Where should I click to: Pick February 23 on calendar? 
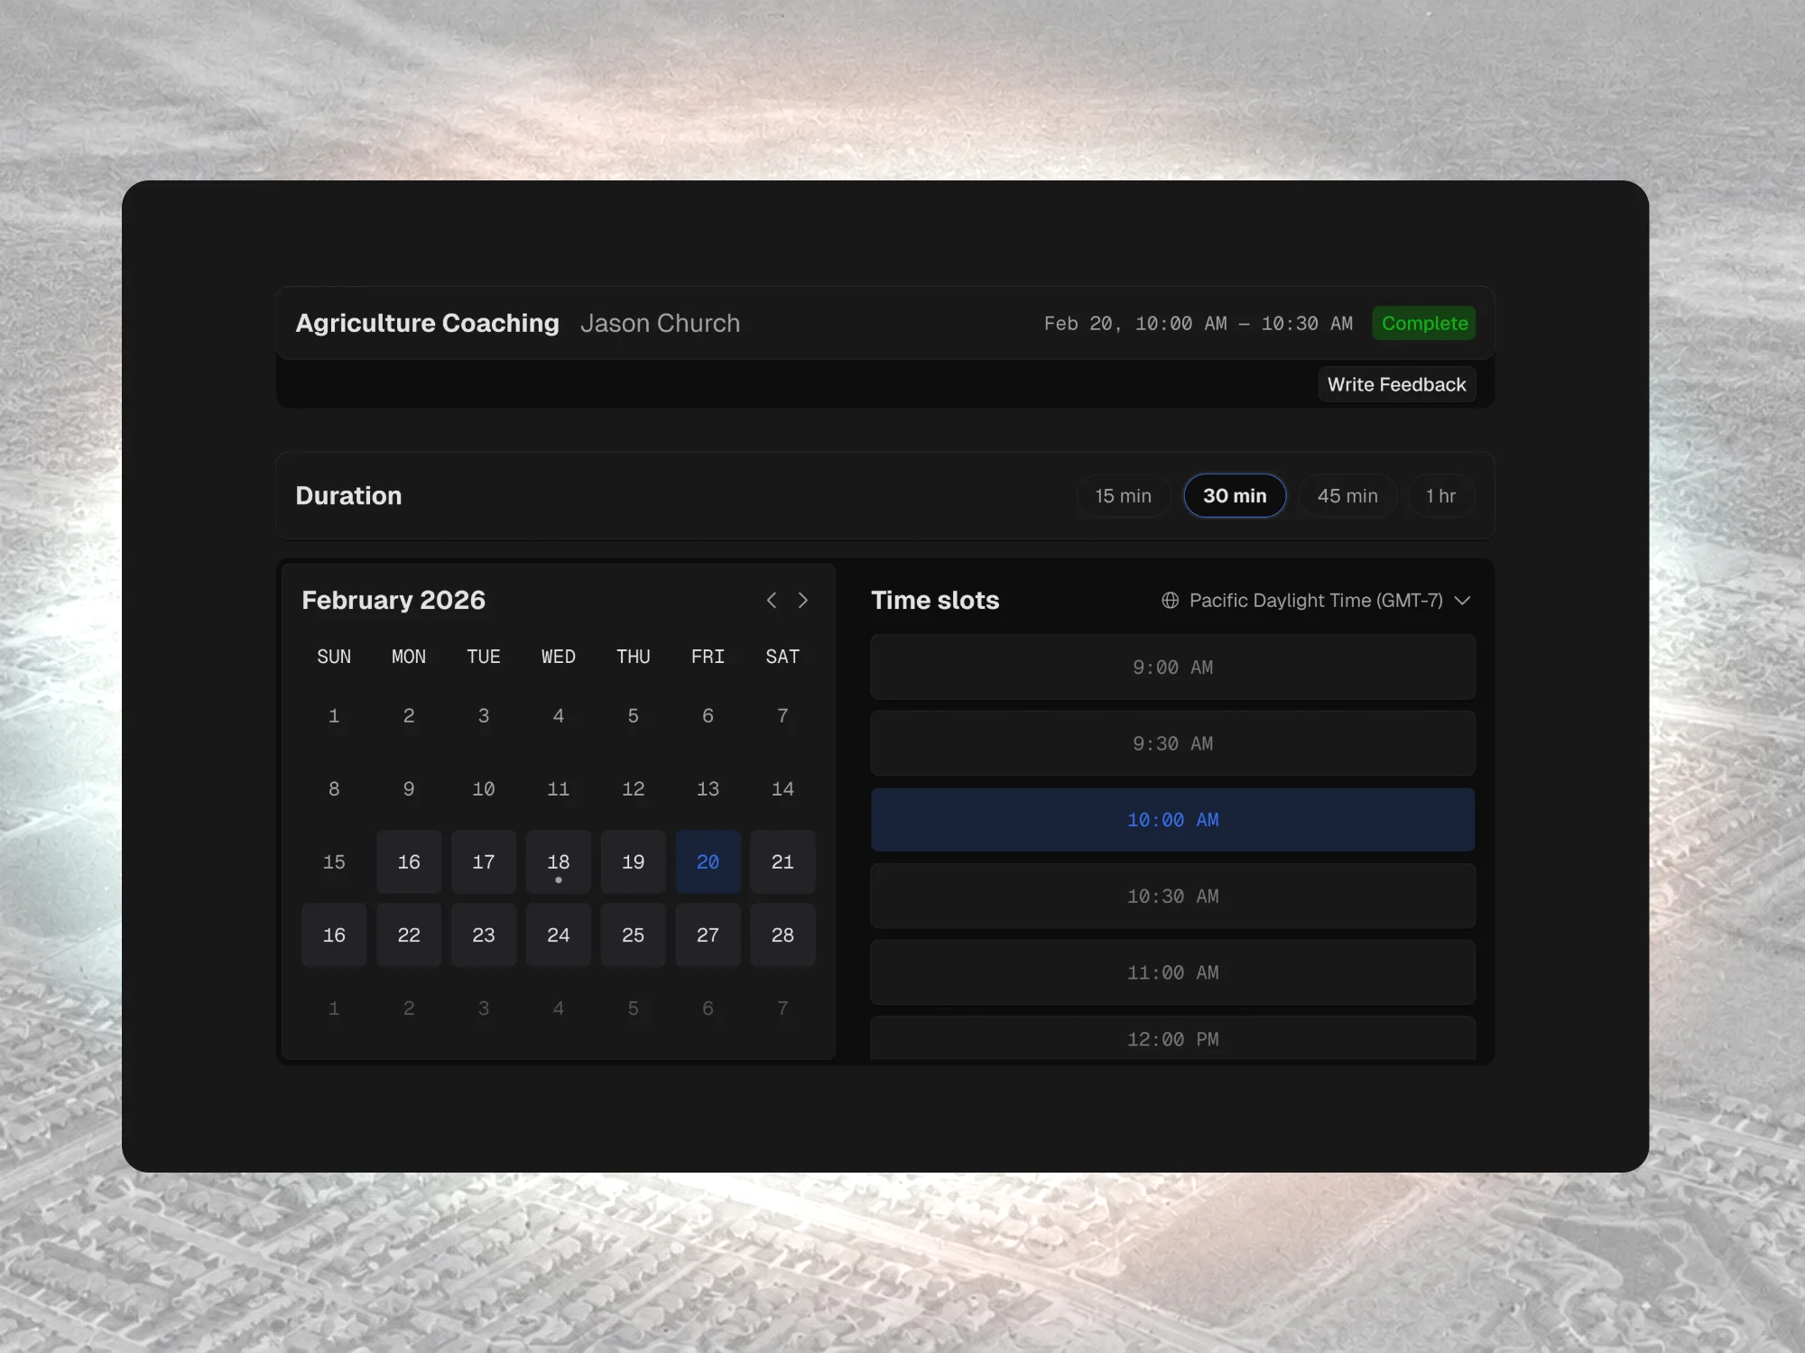click(x=484, y=935)
